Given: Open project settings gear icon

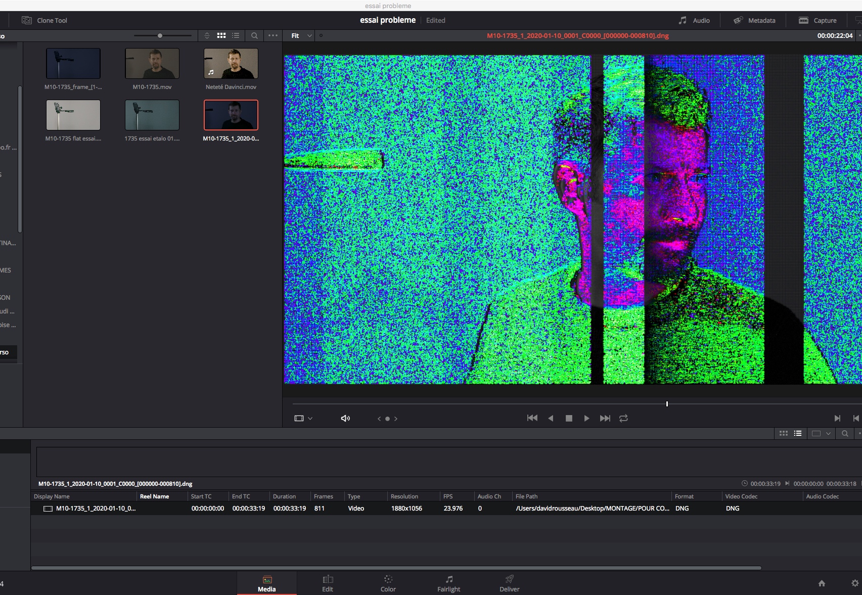Looking at the screenshot, I should [855, 583].
